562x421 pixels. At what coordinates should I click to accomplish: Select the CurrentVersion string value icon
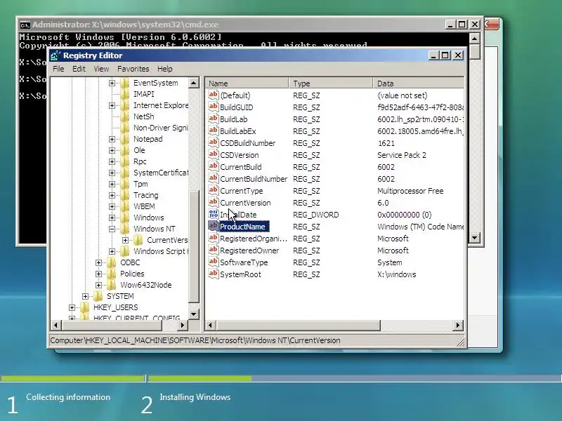point(214,202)
